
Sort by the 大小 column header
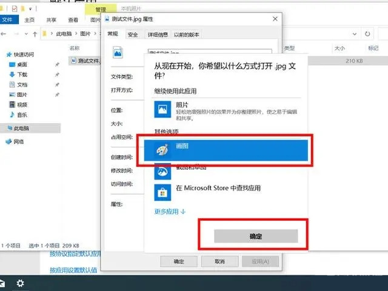pos(339,48)
